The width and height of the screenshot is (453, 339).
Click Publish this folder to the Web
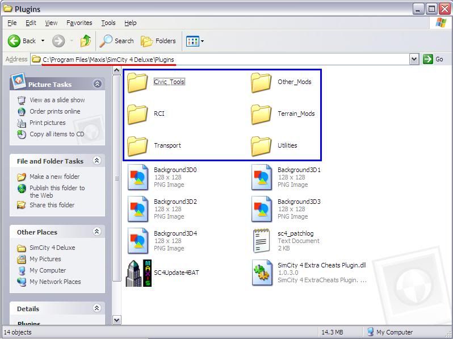click(x=57, y=191)
